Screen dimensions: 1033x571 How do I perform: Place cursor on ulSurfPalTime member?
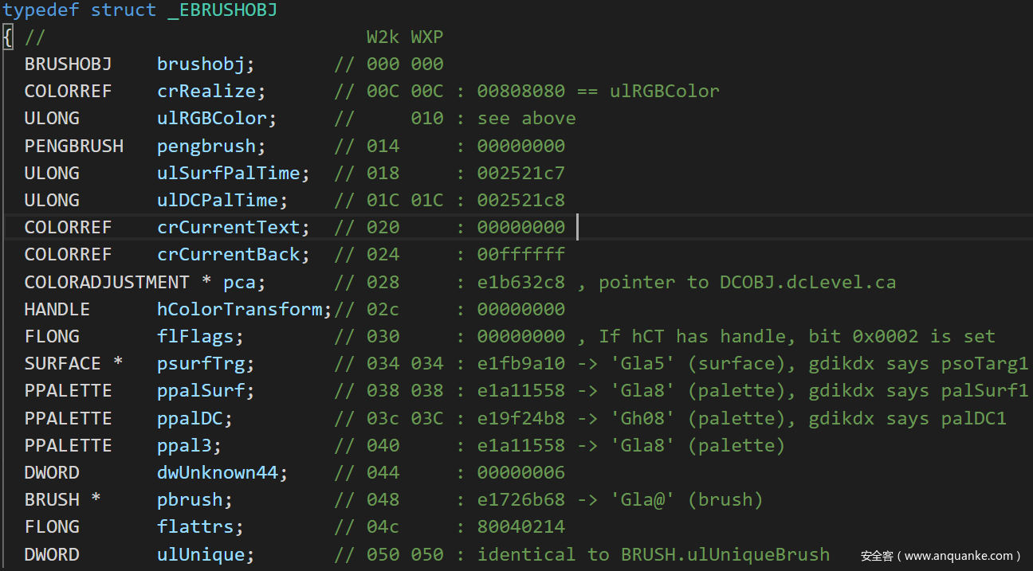228,173
